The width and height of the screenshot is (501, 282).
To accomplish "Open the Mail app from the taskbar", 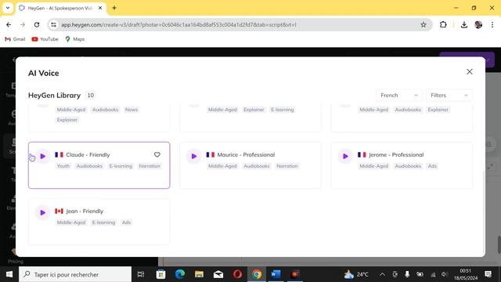I will coord(218,274).
